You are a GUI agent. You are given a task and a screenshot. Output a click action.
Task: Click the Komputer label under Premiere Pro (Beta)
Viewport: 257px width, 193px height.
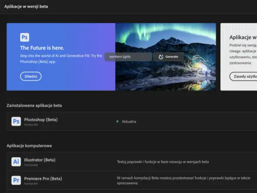click(31, 183)
